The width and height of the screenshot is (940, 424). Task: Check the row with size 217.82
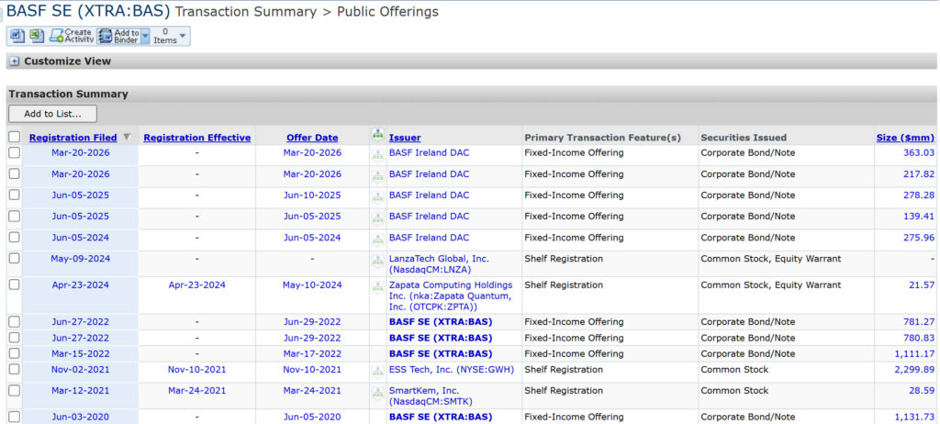[15, 174]
